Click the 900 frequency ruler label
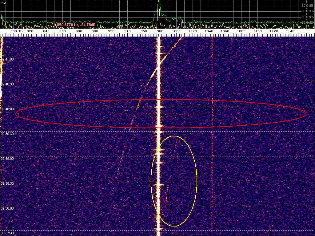 coord(95,31)
